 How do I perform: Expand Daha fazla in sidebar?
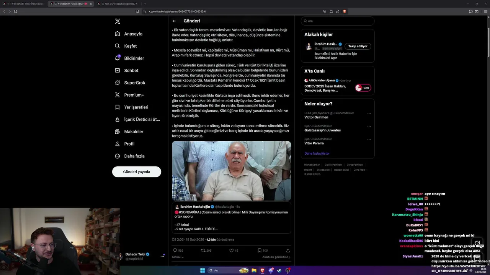[130, 156]
